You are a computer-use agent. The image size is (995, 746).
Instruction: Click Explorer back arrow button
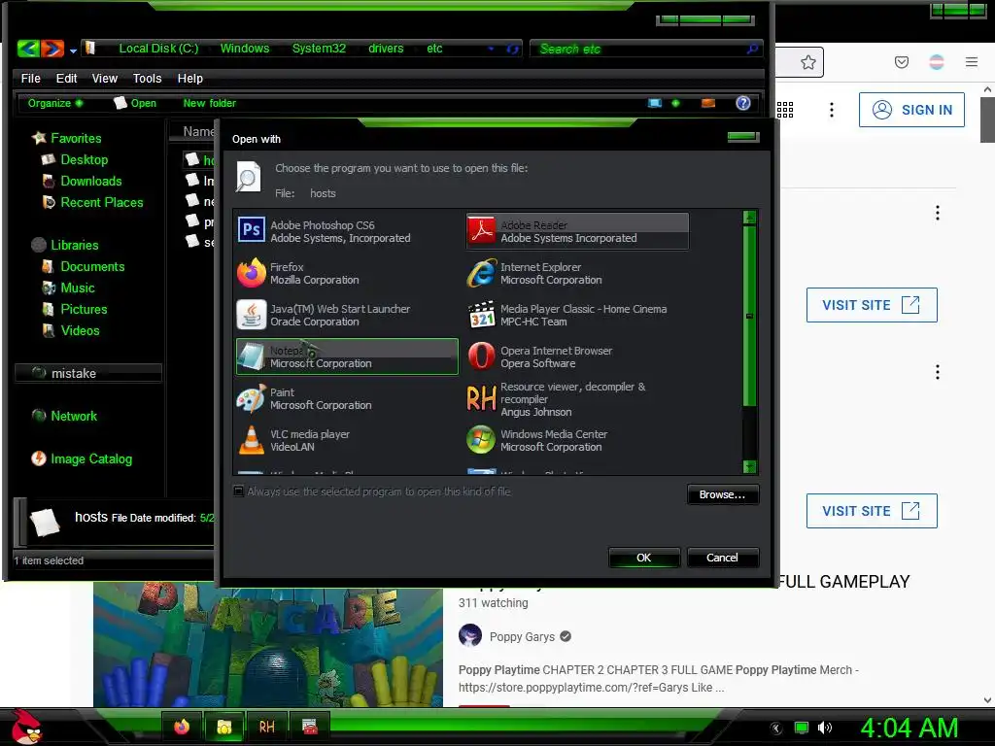(x=28, y=49)
